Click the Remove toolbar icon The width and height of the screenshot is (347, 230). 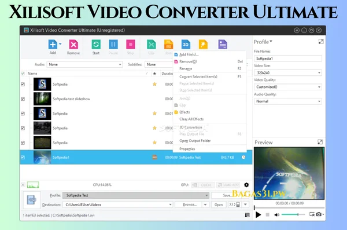tap(73, 45)
